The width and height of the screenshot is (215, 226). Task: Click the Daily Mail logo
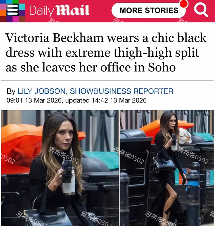tap(59, 10)
